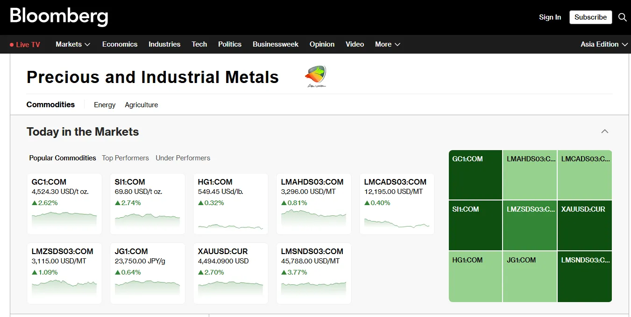Select the Energy sub-navigation link
The width and height of the screenshot is (631, 317).
105,105
